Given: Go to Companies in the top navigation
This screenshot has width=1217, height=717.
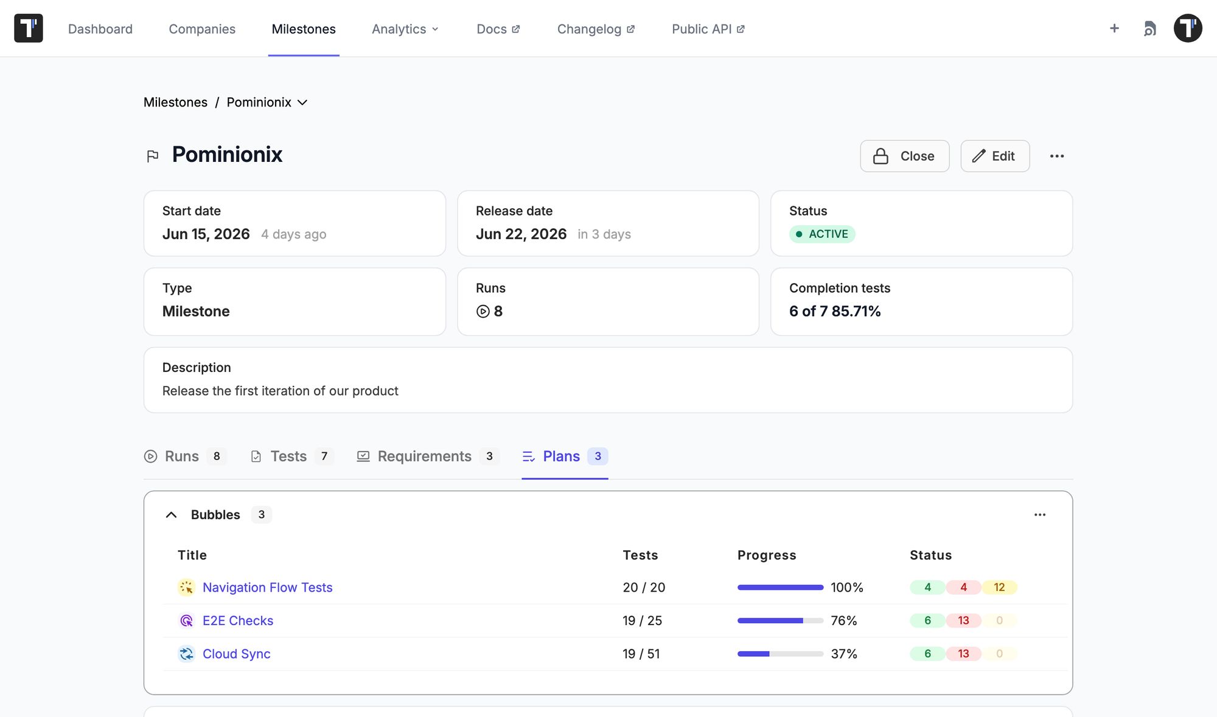Looking at the screenshot, I should click(x=202, y=29).
